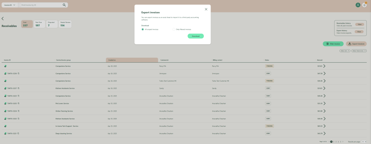This screenshot has height=144, width=371.
Task: Expand the TUKTU-3237 row chevron
Action: (324, 88)
